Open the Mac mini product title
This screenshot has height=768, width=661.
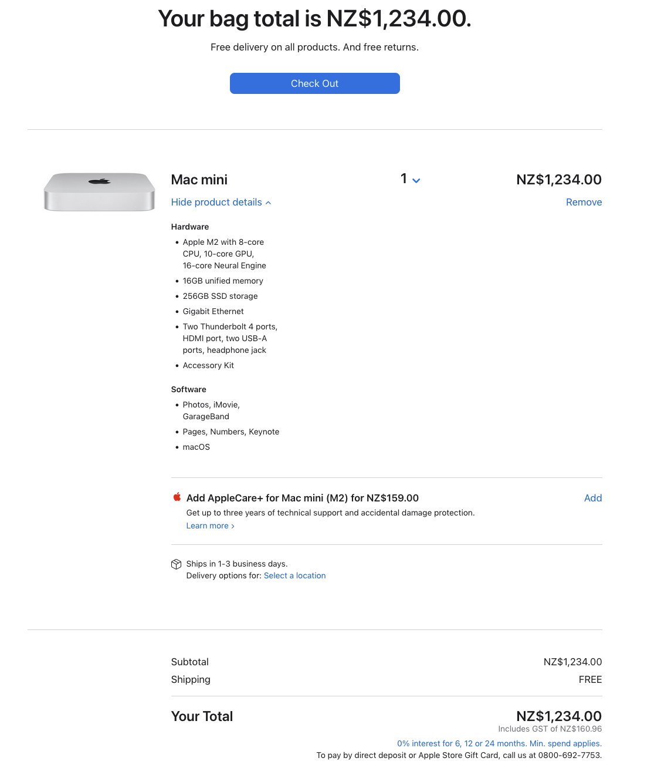[199, 180]
